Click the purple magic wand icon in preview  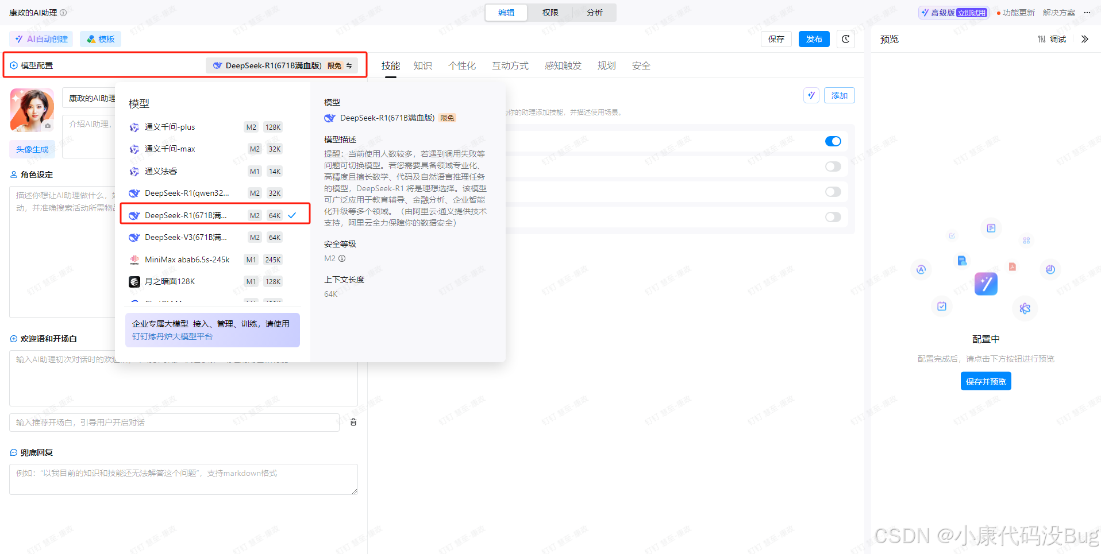pos(985,284)
